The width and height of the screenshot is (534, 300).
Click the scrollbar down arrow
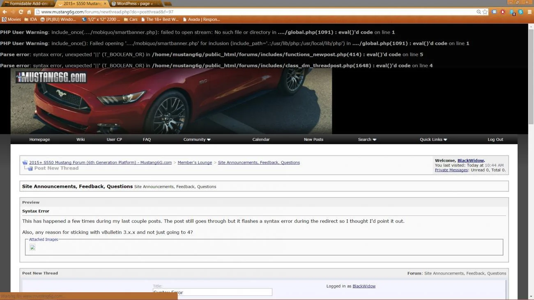tap(531, 296)
